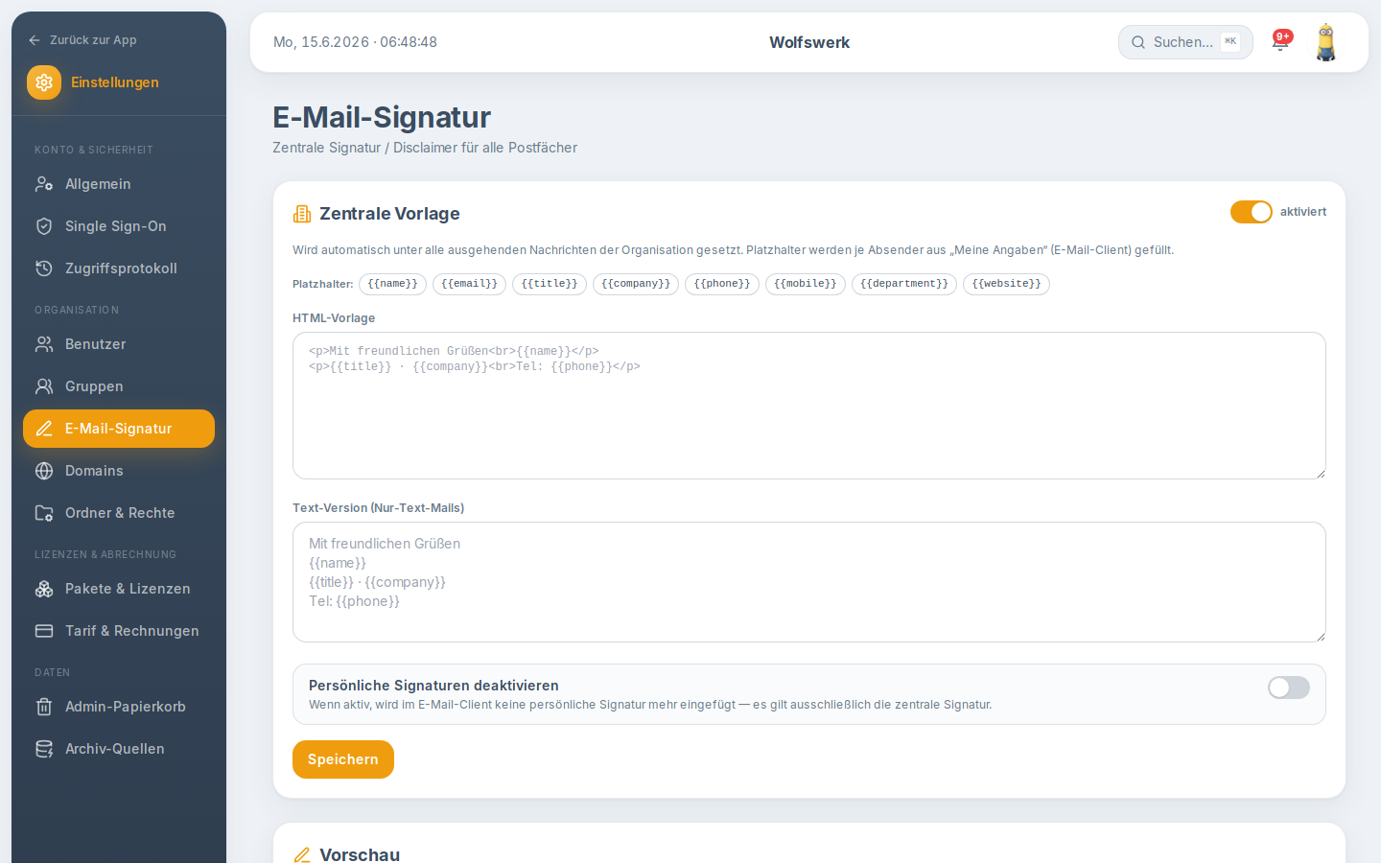Open Gruppen section
This screenshot has width=1381, height=863.
pos(119,386)
